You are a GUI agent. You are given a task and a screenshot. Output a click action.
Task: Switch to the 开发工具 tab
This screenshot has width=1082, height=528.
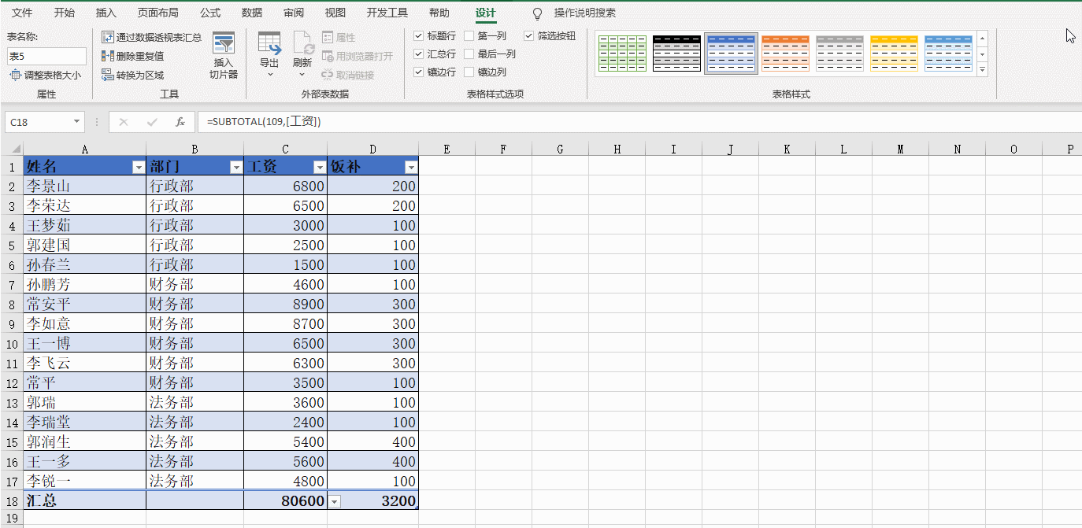click(387, 13)
